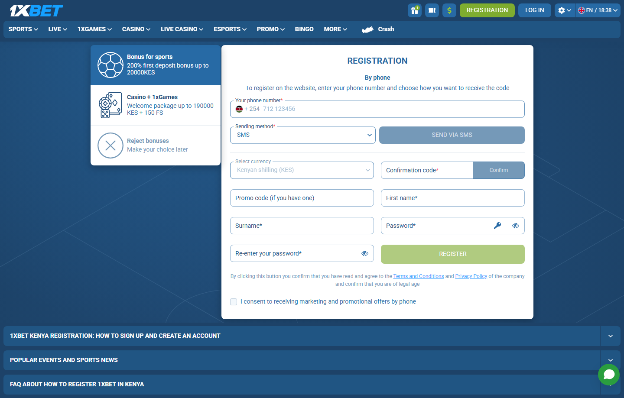This screenshot has height=398, width=624.
Task: Choose the Reject bonuses option text
Action: 148,141
